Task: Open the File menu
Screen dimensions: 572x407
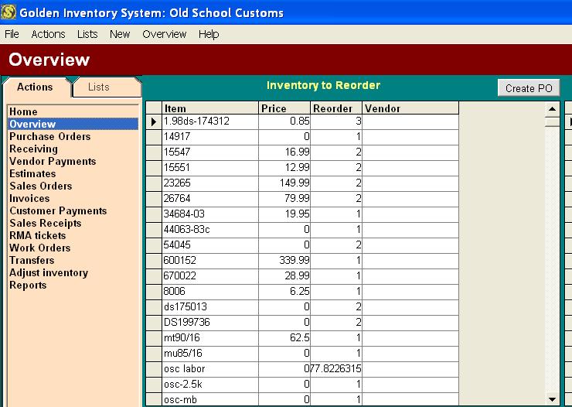Action: [x=12, y=34]
